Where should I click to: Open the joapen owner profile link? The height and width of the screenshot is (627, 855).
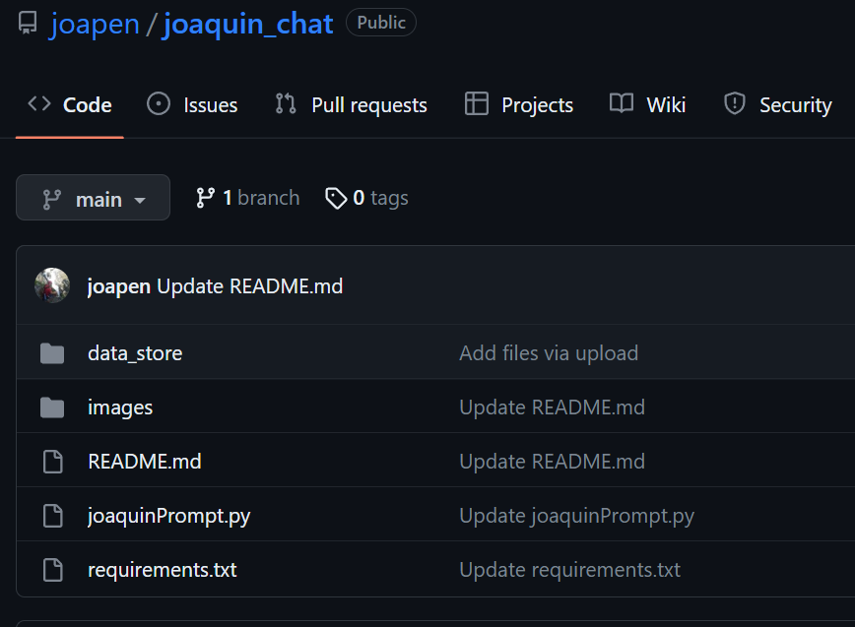[x=95, y=24]
